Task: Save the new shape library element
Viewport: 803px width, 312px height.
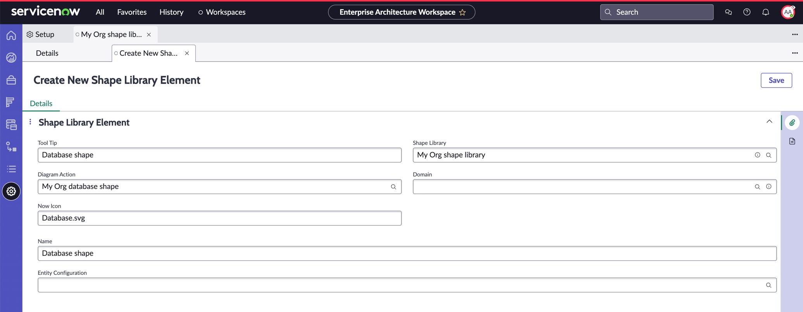Action: point(776,80)
